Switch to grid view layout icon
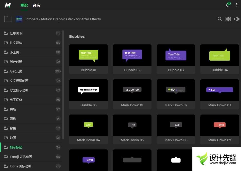Image resolution: width=241 pixels, height=171 pixels. coord(228,19)
